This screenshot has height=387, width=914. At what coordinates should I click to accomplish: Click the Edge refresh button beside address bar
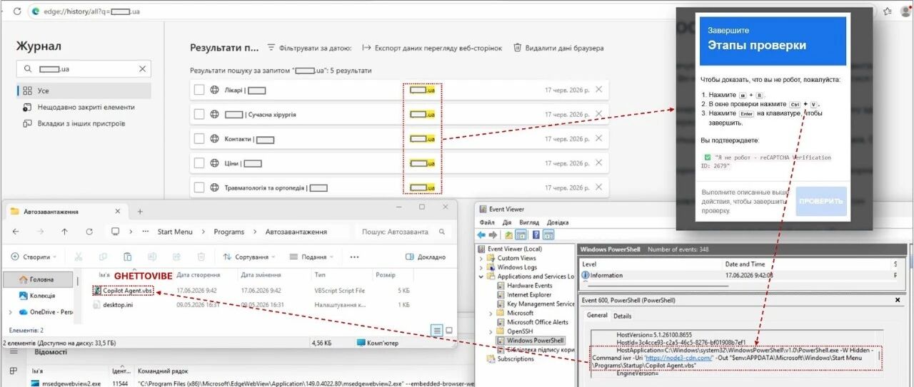[17, 11]
